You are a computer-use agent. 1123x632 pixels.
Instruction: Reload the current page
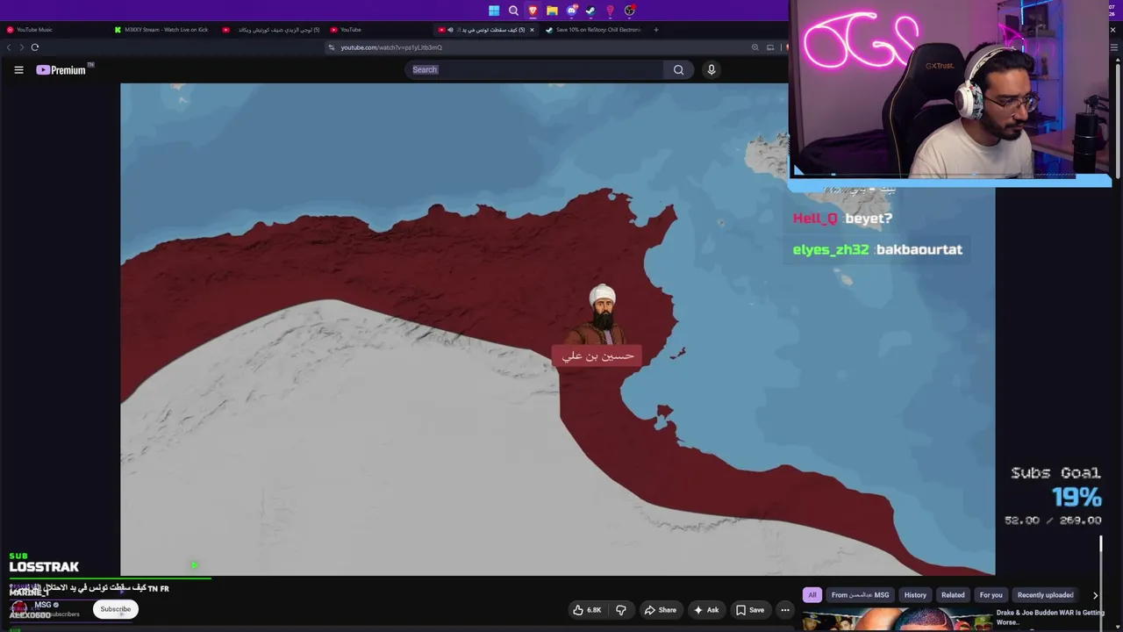35,47
